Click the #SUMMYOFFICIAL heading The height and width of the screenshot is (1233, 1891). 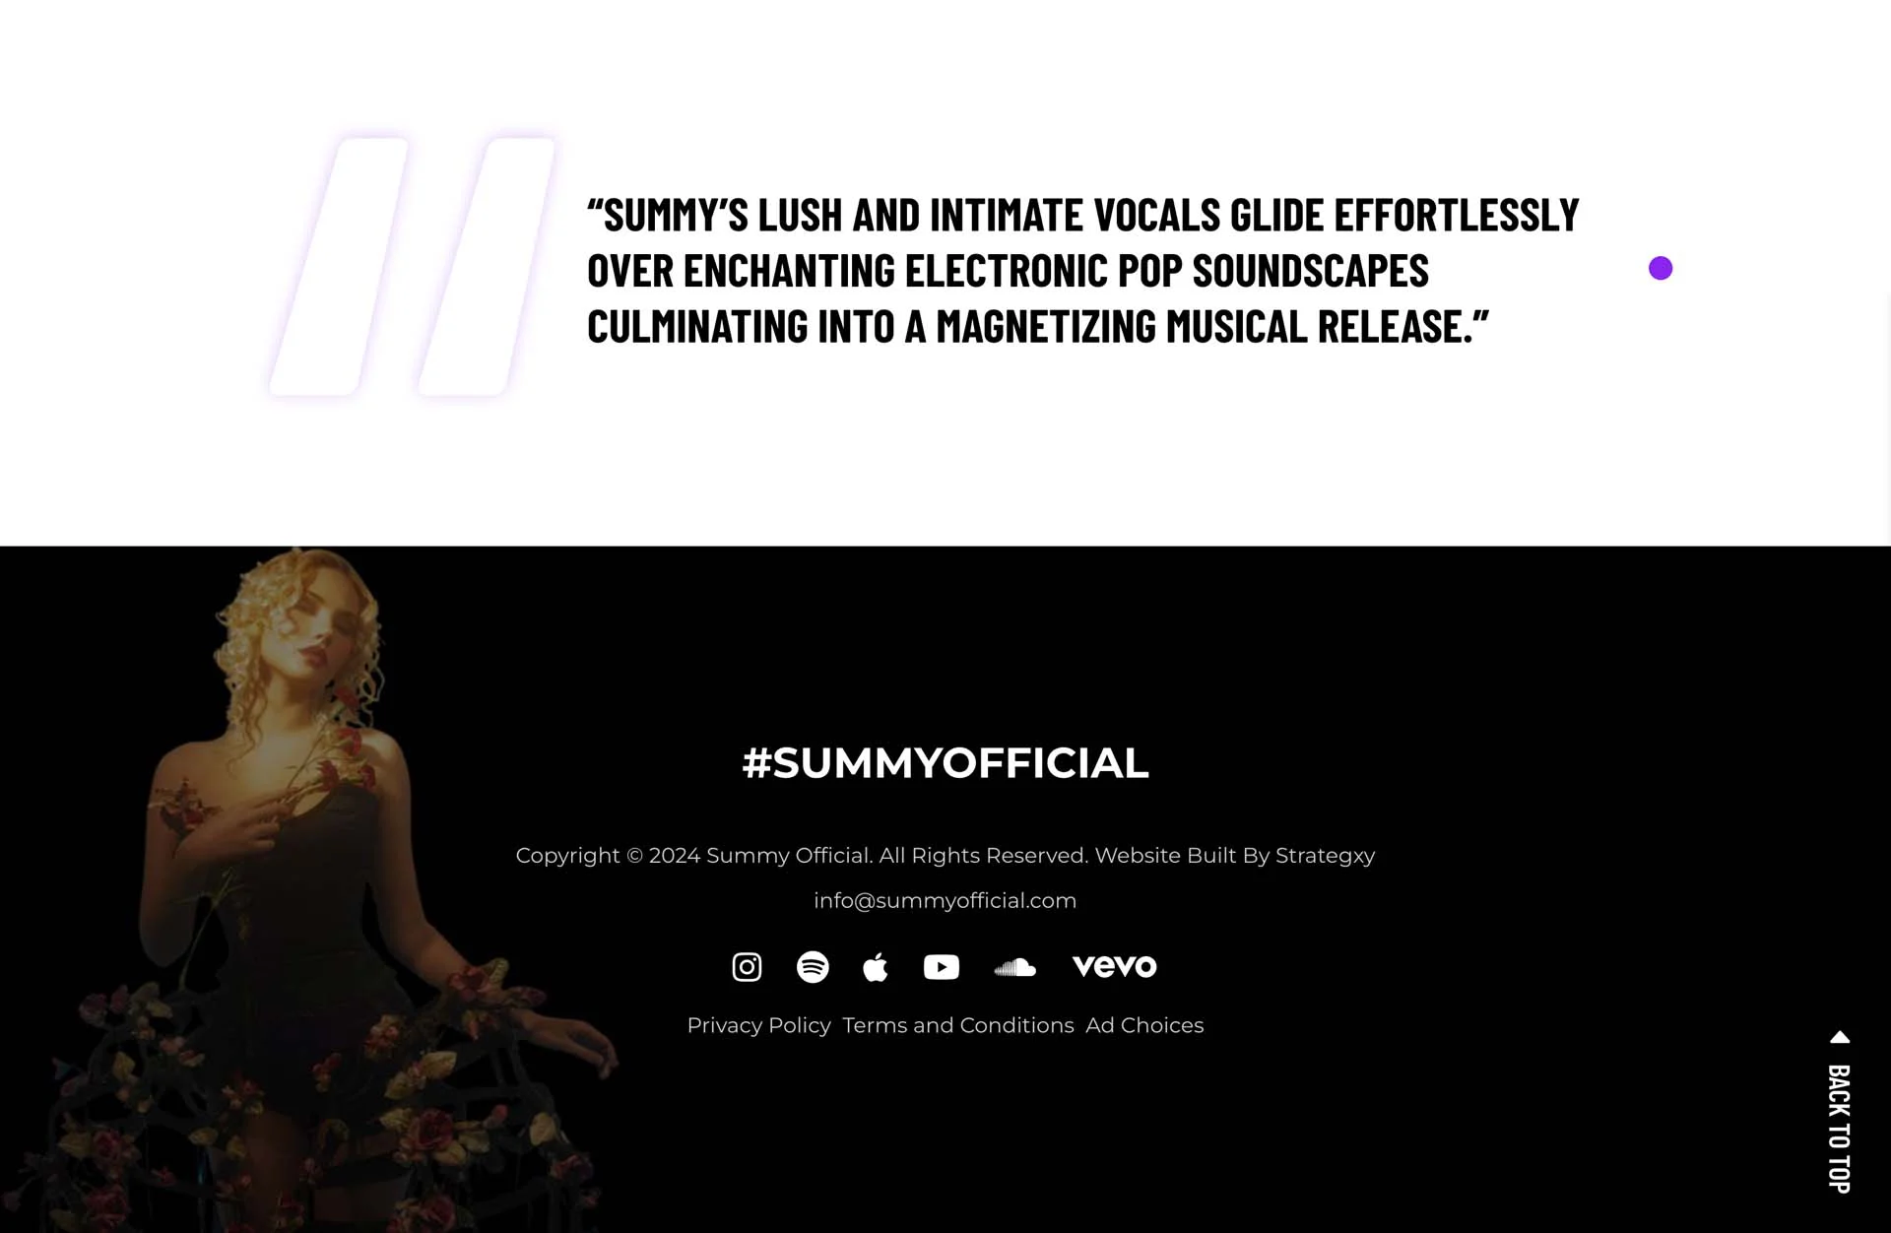945,763
